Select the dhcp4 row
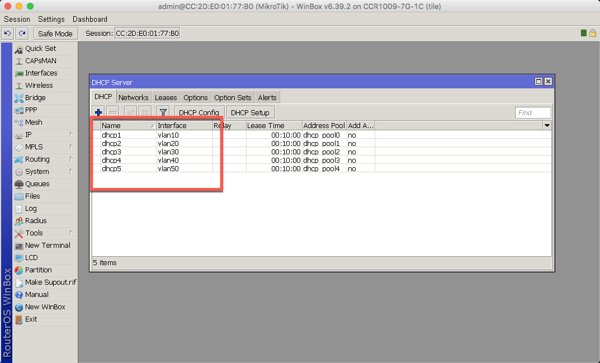 point(322,160)
